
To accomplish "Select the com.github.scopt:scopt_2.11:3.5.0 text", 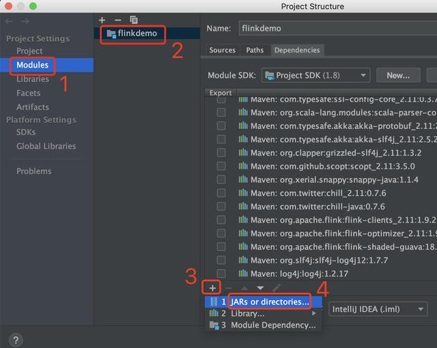I will click(333, 166).
